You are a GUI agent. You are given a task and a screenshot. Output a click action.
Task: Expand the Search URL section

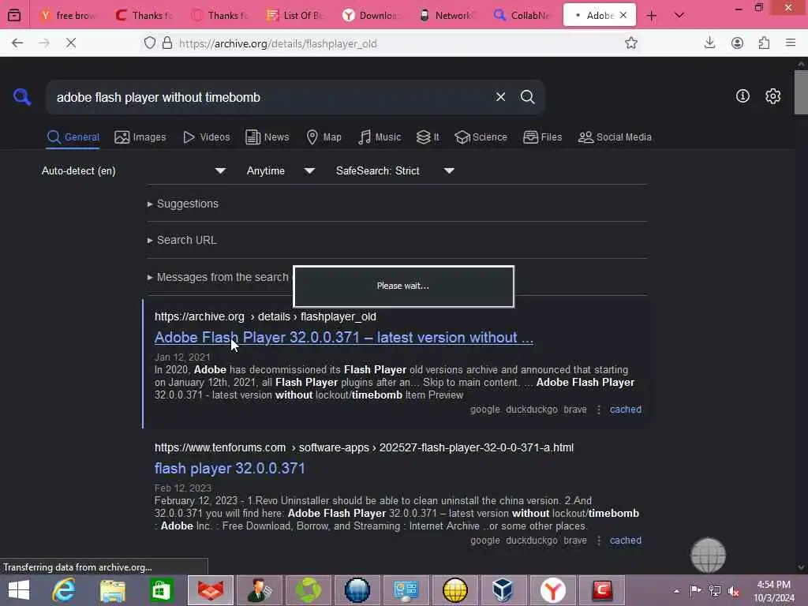(x=182, y=240)
